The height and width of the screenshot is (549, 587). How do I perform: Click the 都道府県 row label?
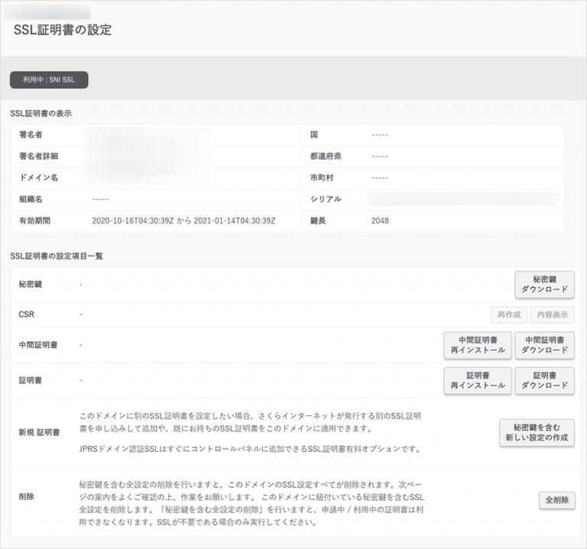click(326, 157)
